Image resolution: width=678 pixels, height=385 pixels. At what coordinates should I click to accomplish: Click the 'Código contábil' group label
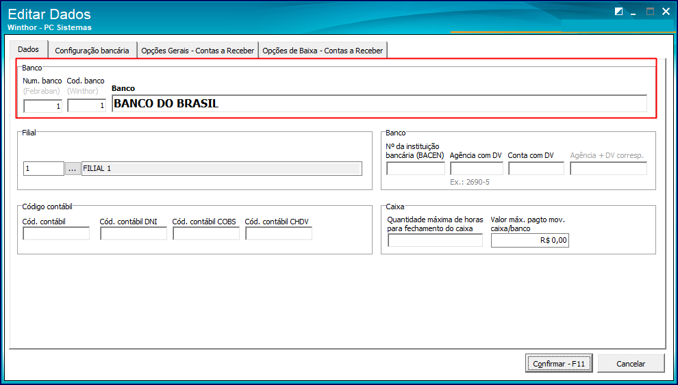point(49,207)
